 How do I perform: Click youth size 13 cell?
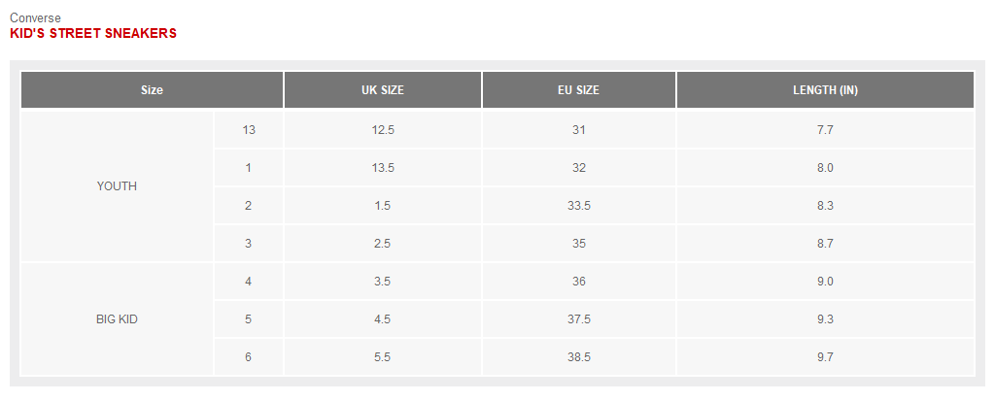249,129
